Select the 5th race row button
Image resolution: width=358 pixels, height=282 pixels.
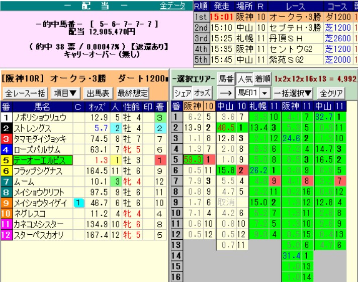point(201,59)
